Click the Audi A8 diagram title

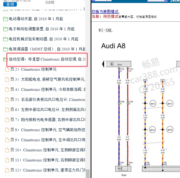pyautogui.click(x=113, y=46)
